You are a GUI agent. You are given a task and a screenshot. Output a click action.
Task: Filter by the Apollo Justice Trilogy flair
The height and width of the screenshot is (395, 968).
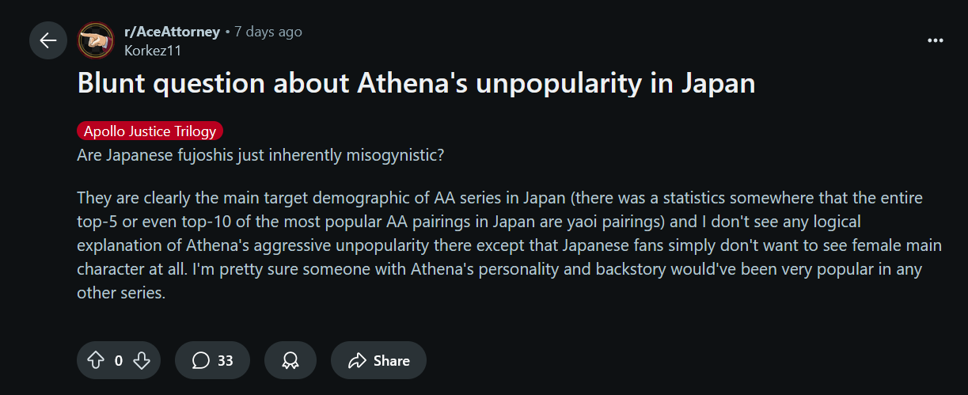(x=150, y=131)
